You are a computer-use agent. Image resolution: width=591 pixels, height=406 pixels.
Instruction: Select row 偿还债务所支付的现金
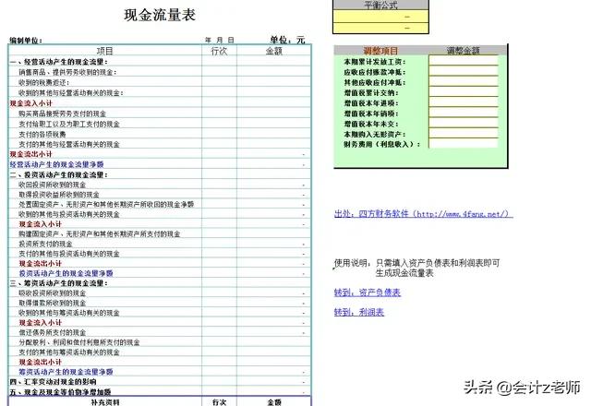point(160,332)
